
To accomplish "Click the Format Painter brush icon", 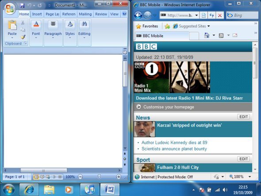I will [x=23, y=37].
